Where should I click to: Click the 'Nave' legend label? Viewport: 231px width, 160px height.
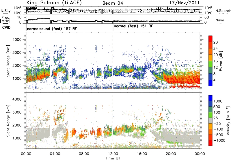tap(219, 20)
